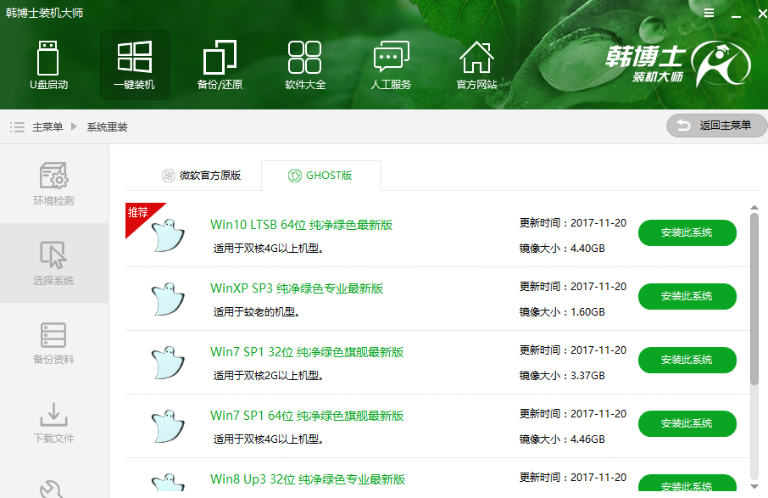The height and width of the screenshot is (498, 768).
Task: Open the hamburger menu icon
Action: (709, 13)
